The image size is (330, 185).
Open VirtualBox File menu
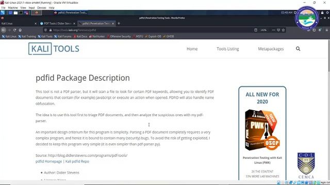pos(4,8)
